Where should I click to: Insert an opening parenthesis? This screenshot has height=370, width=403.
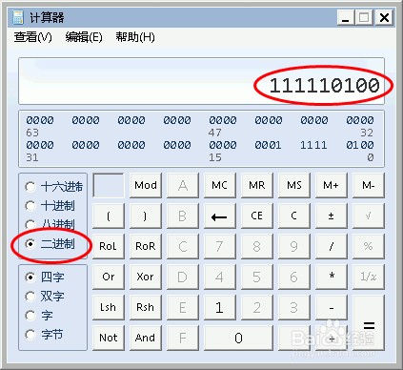(x=109, y=216)
